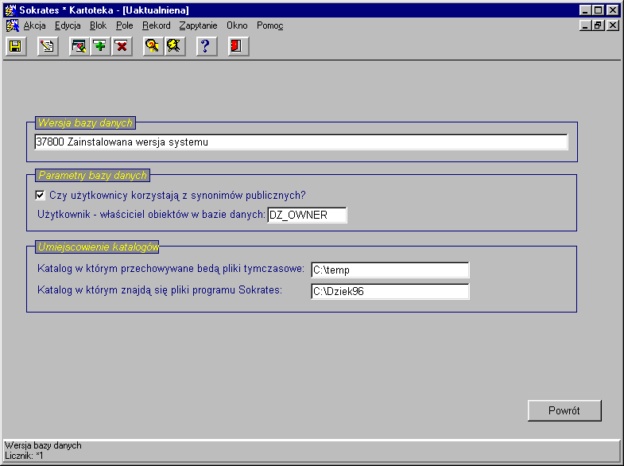
Task: Click the label 'Użytkownik - właściciel obiektów w bazie danych:'
Action: tap(151, 215)
